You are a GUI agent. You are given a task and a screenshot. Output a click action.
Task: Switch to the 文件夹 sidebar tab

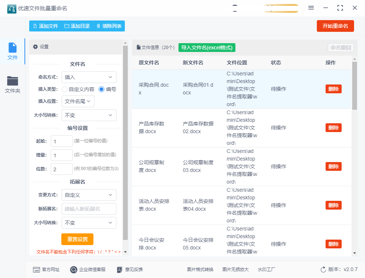[x=12, y=84]
